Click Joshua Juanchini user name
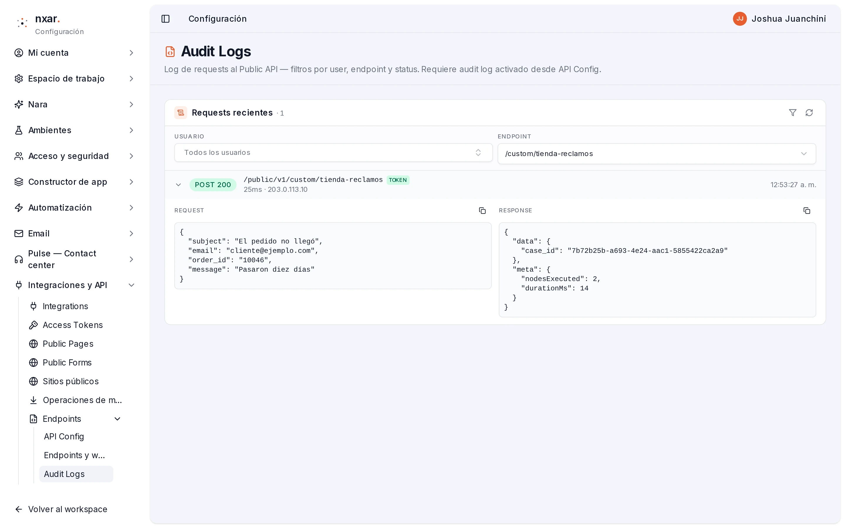 pyautogui.click(x=788, y=19)
